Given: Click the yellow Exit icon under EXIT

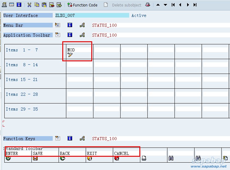Looking at the screenshot, I should coord(89,159).
